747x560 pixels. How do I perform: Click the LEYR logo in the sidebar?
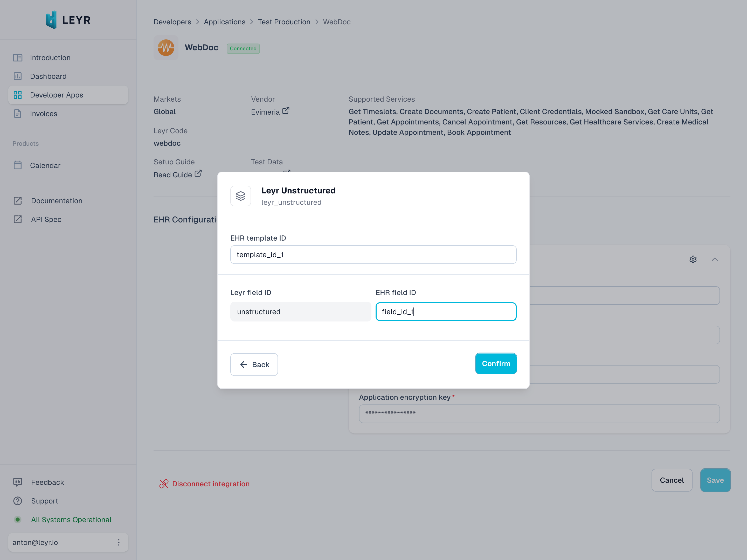pos(68,20)
